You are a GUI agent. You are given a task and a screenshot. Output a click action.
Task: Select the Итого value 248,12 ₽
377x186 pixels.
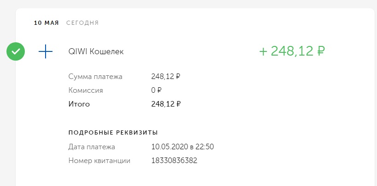pyautogui.click(x=166, y=104)
